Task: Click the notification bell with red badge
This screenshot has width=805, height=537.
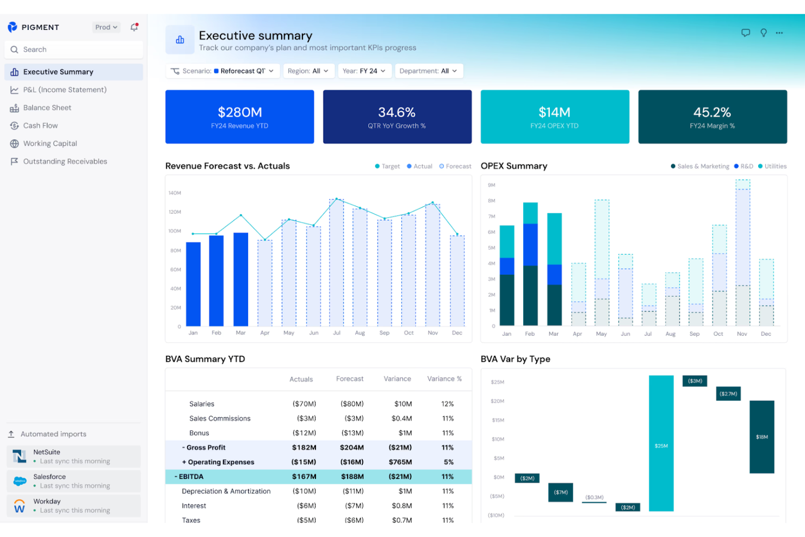Action: 134,27
